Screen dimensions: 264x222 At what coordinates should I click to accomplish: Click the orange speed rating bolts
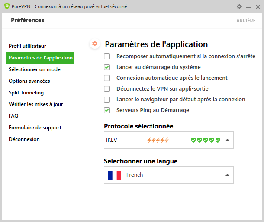click(158, 140)
